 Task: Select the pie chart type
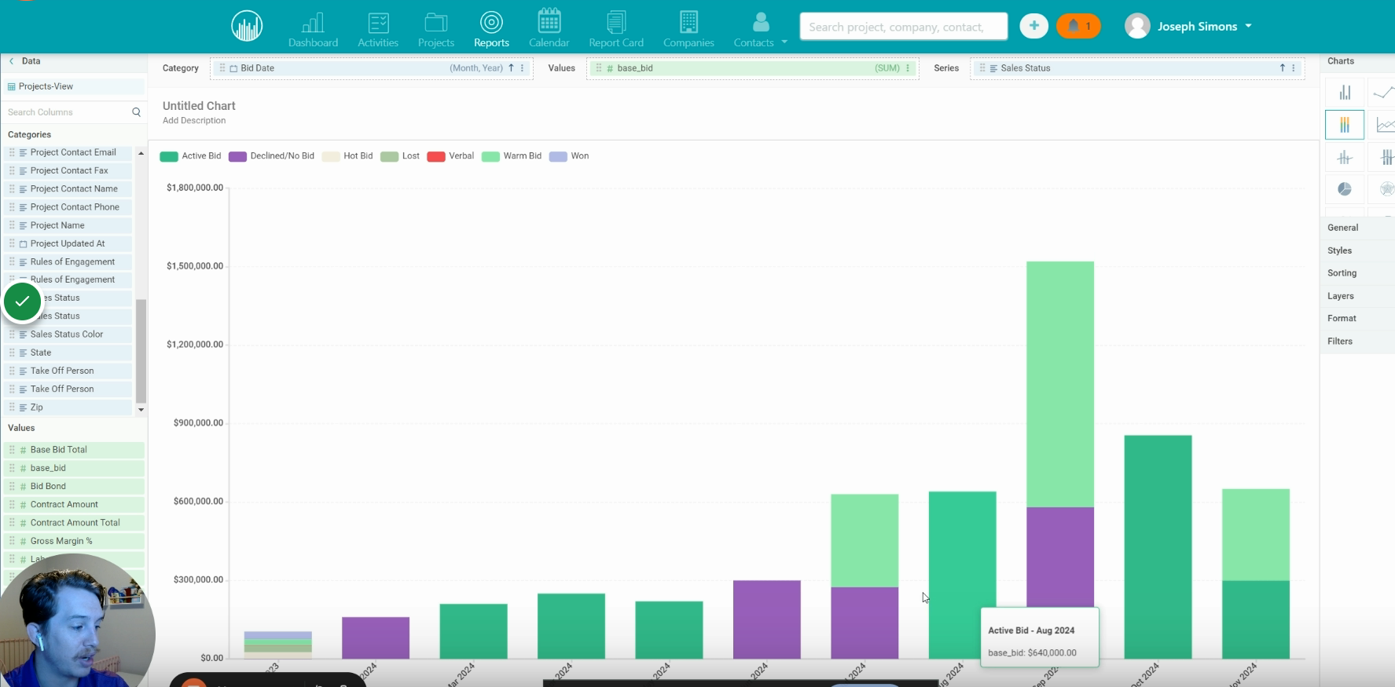1345,189
